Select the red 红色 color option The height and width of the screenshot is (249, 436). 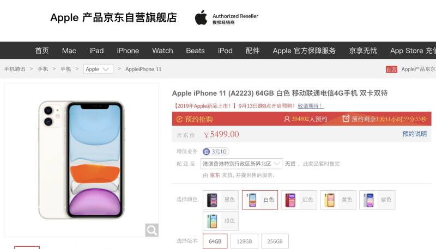(299, 200)
